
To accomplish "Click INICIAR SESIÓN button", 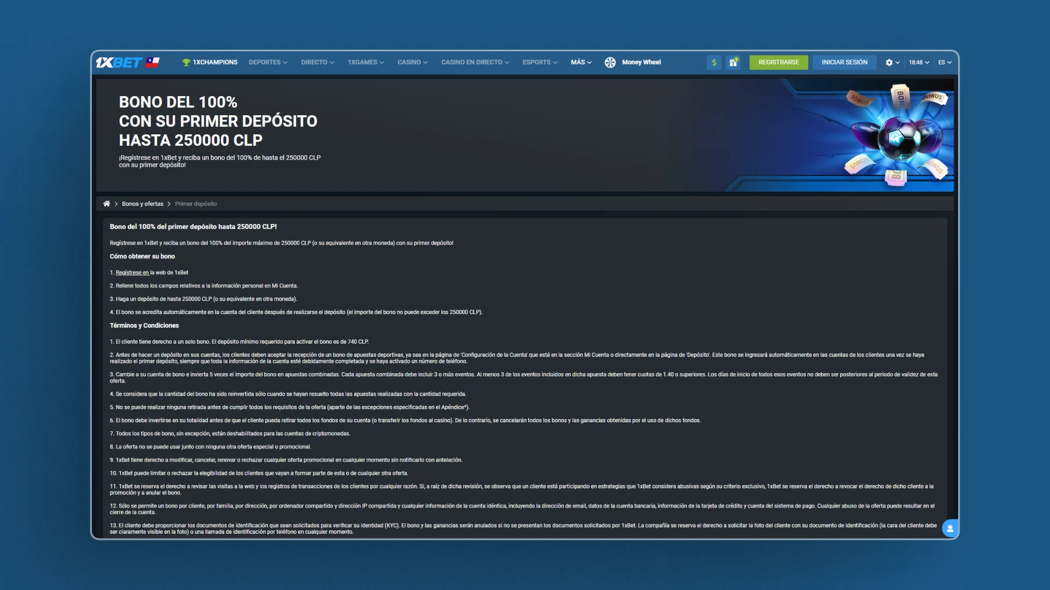I will pyautogui.click(x=844, y=61).
